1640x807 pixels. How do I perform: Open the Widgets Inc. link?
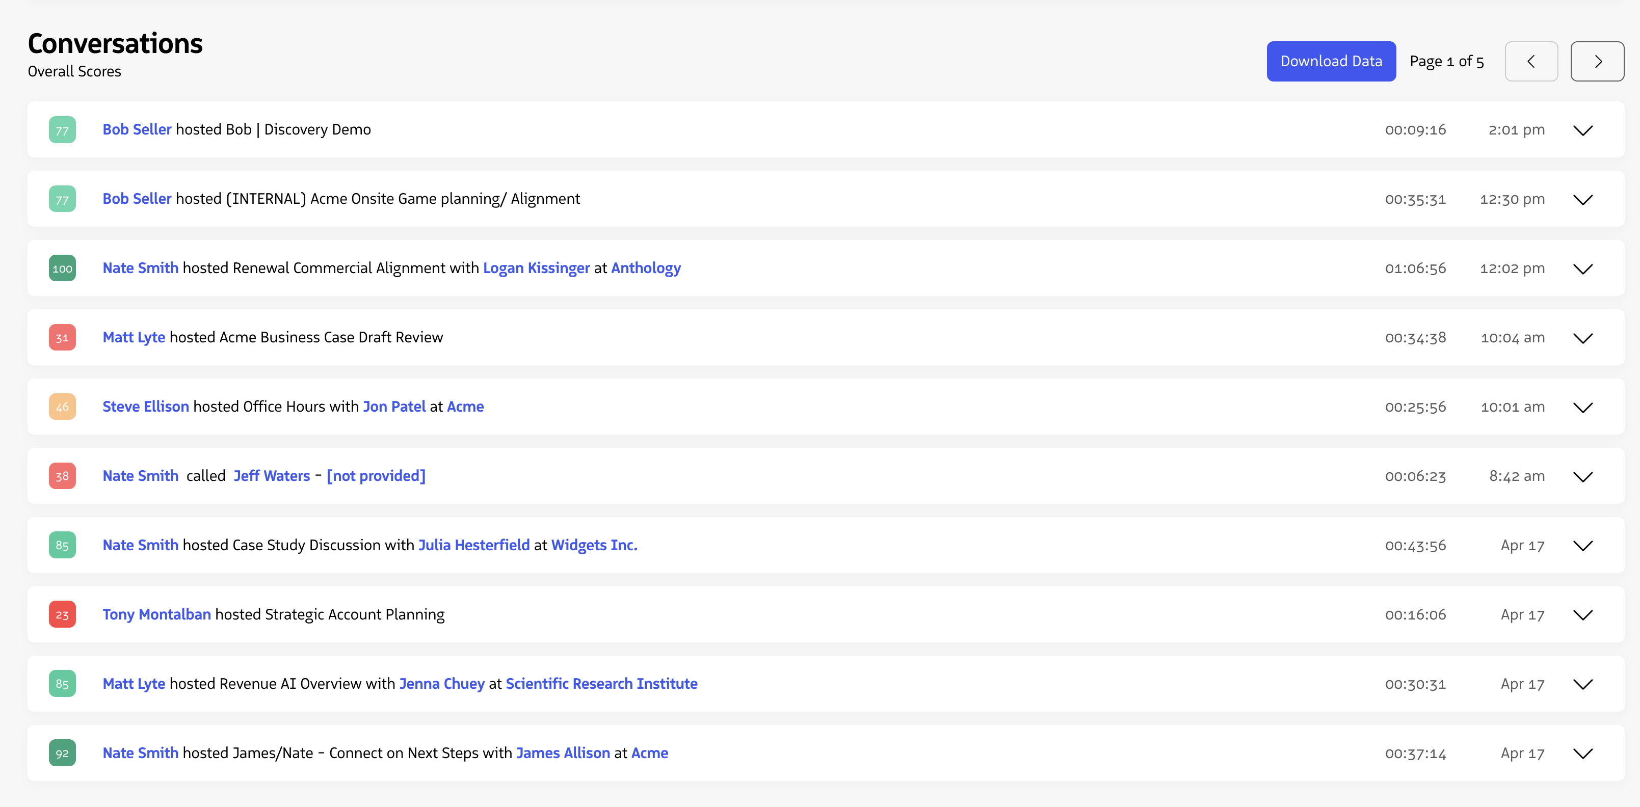pos(594,546)
